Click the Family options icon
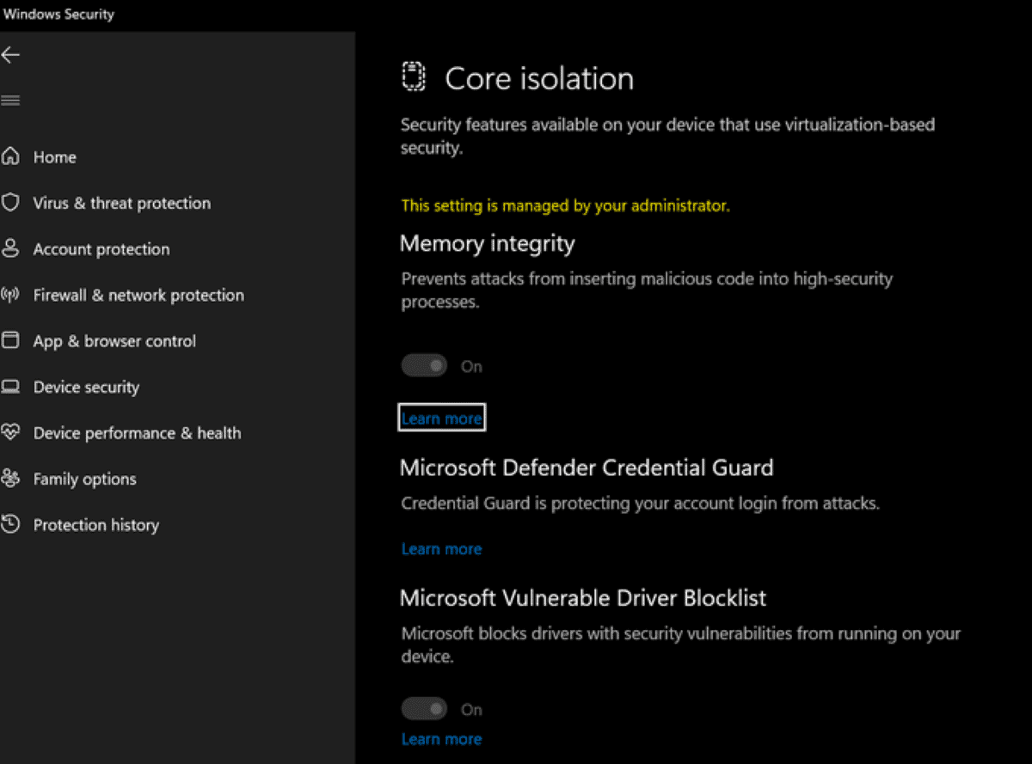The width and height of the screenshot is (1032, 764). click(12, 479)
